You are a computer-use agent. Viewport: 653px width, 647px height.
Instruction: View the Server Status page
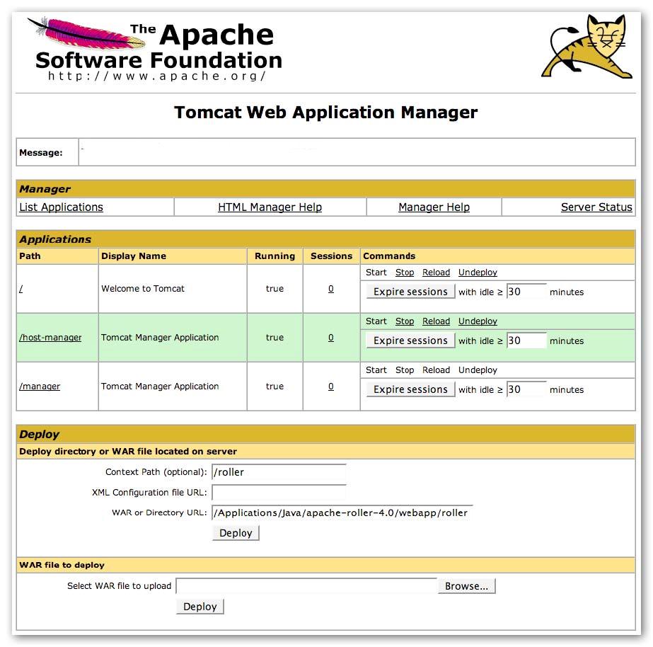click(596, 207)
